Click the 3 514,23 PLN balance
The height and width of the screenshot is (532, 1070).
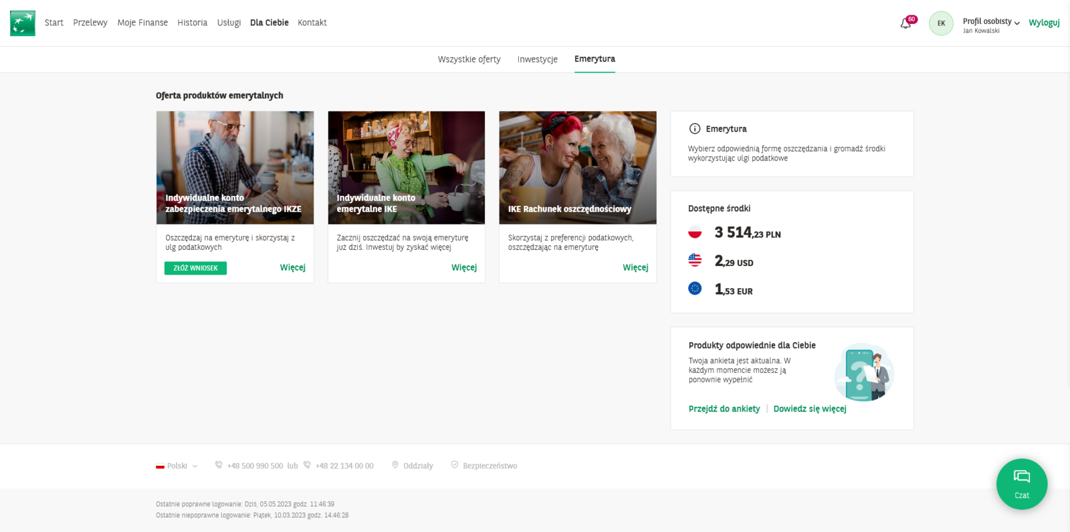tap(748, 233)
